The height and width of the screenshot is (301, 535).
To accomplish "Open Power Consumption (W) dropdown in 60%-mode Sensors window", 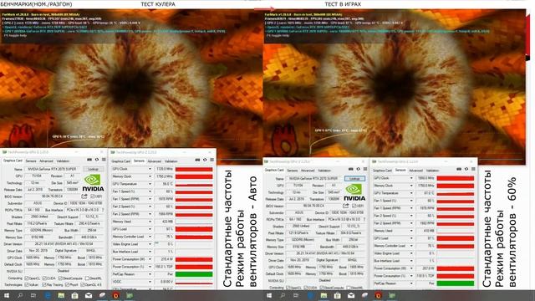I will click(411, 268).
